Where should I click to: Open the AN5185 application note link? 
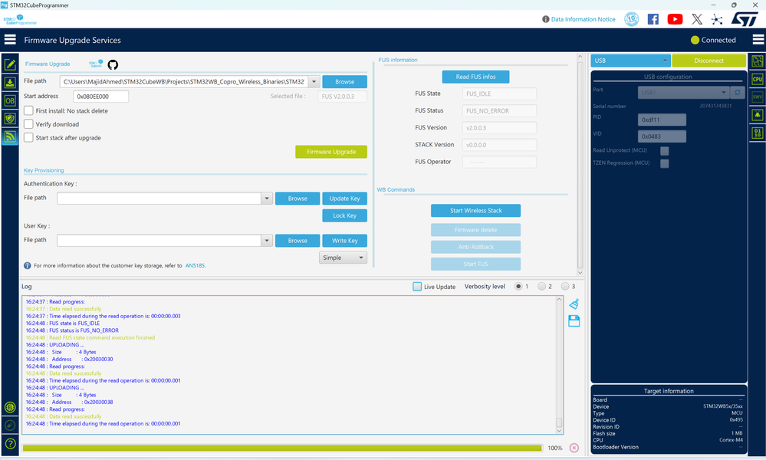pyautogui.click(x=196, y=265)
